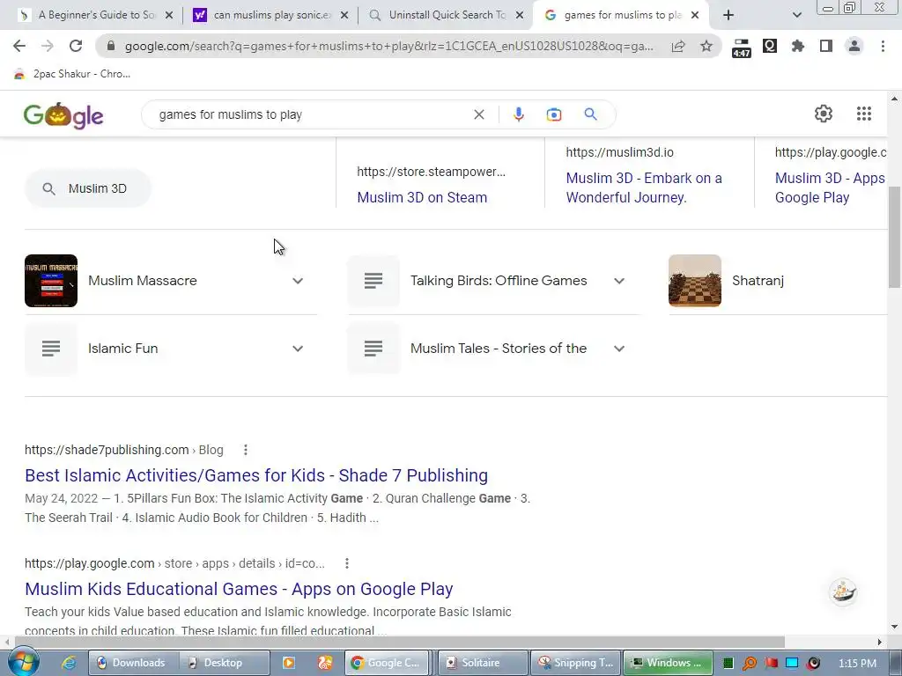This screenshot has height=676, width=902.
Task: Open Muslim 3D Embark on Journey link
Action: click(644, 187)
